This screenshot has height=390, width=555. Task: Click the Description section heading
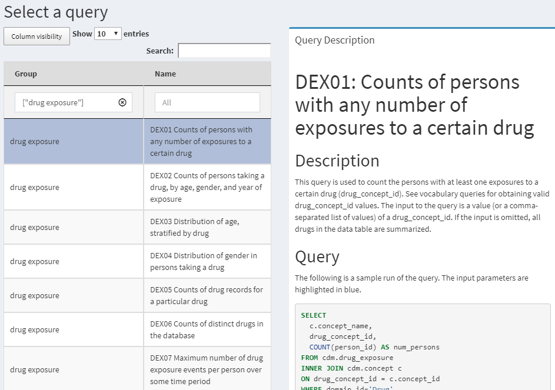337,161
